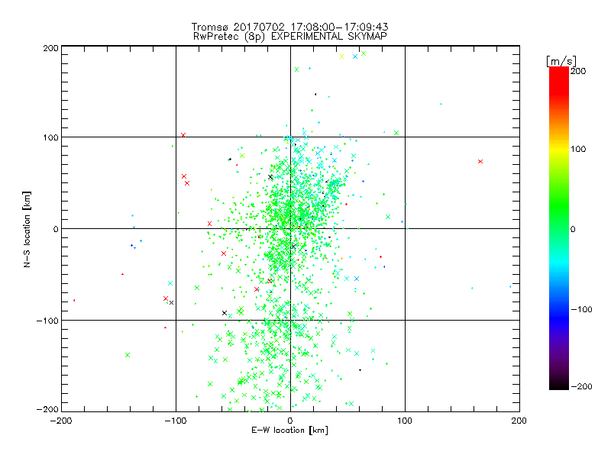Image resolution: width=611 pixels, height=458 pixels.
Task: Click the y-axis tick label '100'
Action: click(50, 137)
